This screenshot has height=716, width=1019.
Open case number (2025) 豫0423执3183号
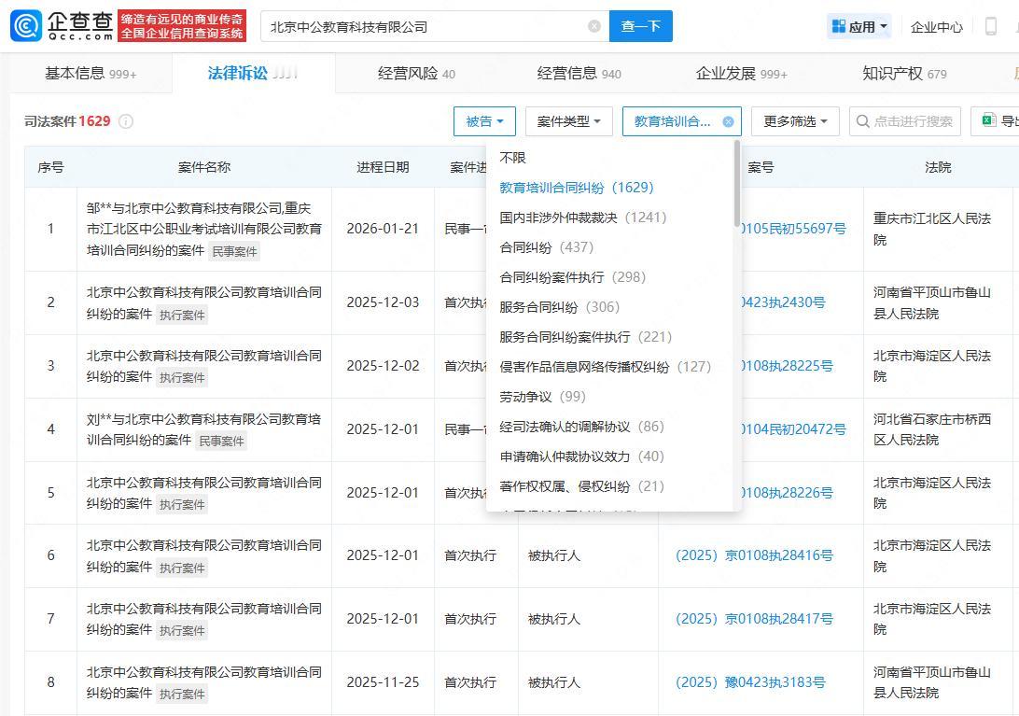(750, 682)
